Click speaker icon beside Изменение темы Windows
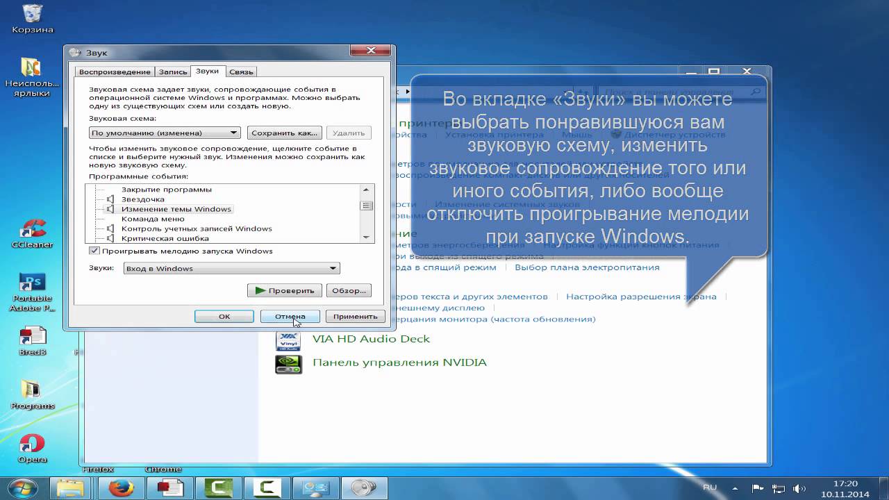Screen dimensions: 889x500 [x=110, y=209]
